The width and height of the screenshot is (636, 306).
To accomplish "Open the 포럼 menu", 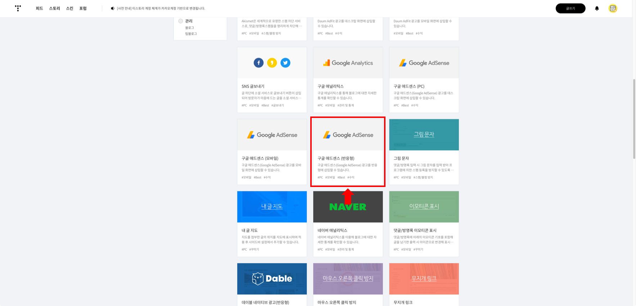I will [83, 8].
